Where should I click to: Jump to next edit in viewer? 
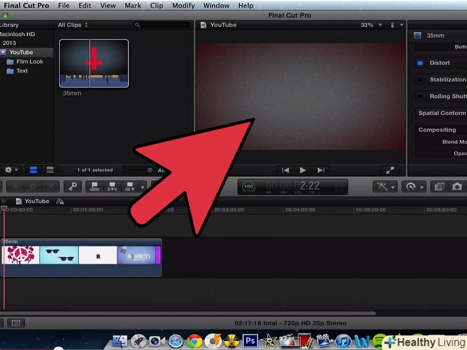(x=321, y=170)
